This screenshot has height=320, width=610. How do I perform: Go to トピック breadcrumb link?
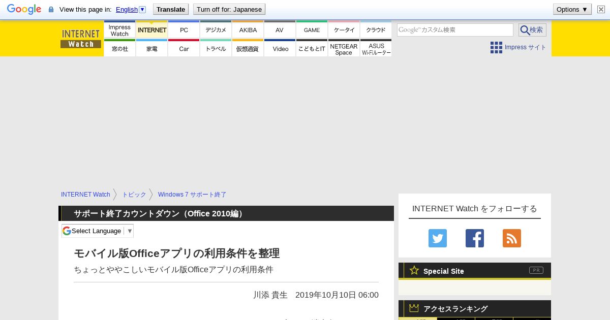(x=134, y=195)
